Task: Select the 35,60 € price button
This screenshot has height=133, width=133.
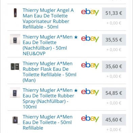Action: [114, 66]
